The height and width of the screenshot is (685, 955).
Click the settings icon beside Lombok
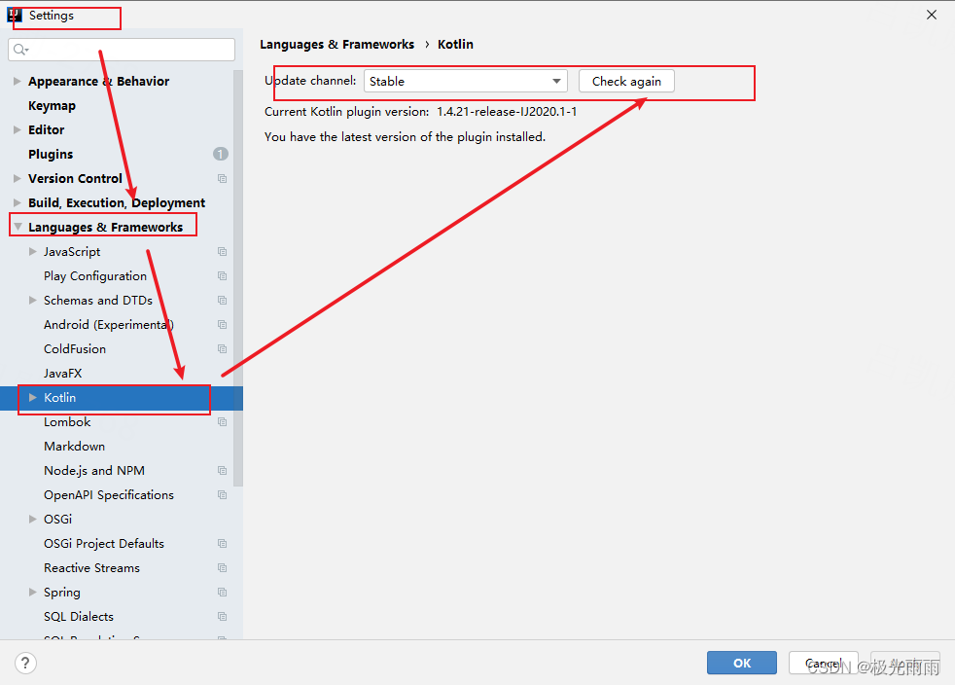point(221,421)
